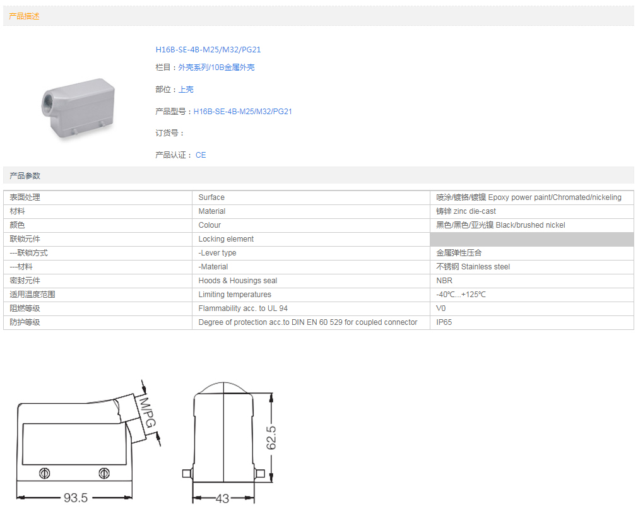Select the grey empty Locking element cell
The width and height of the screenshot is (638, 528).
531,239
